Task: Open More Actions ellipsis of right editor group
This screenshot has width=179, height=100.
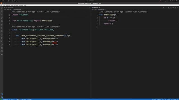Action: pyautogui.click(x=177, y=7)
